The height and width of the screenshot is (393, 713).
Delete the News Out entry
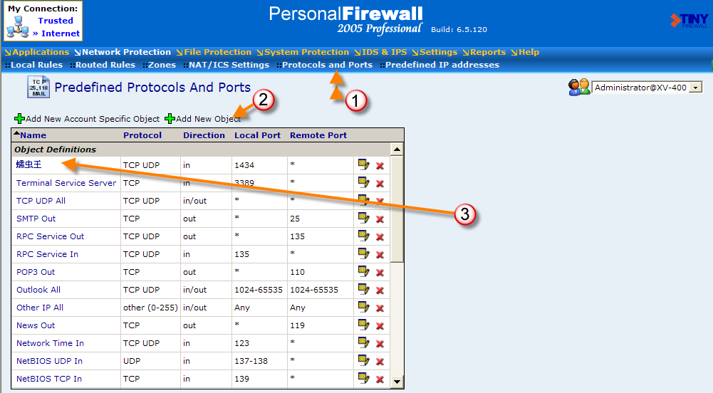pos(380,326)
